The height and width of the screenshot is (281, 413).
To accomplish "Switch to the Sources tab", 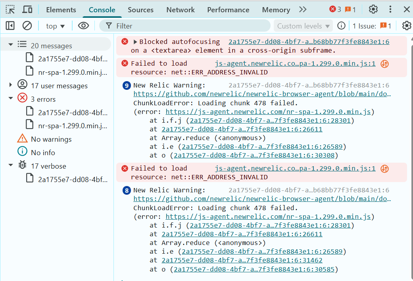I will 140,10.
